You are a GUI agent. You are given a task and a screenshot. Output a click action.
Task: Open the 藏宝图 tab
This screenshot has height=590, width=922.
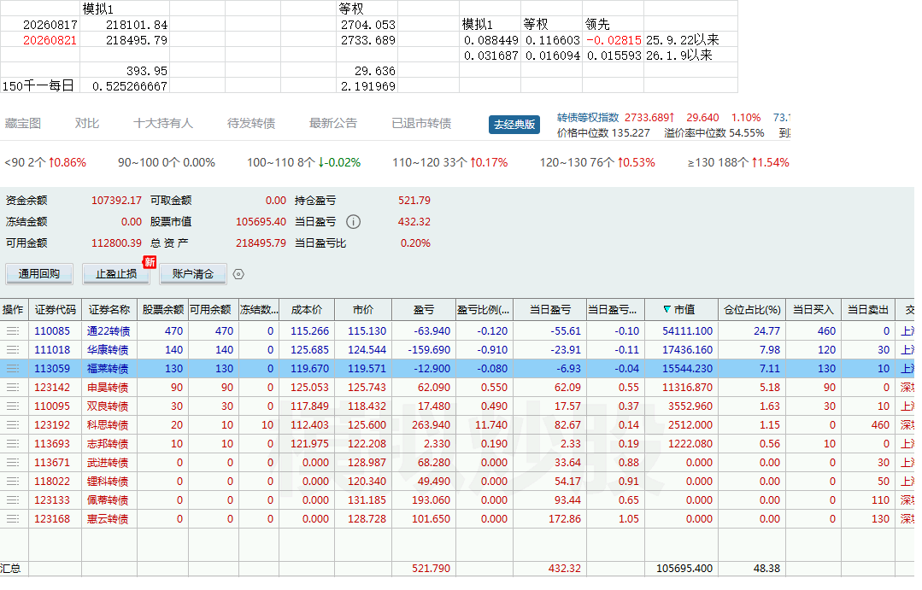23,124
